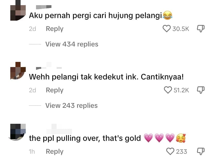Open first commenter's profile picture
The image size is (213, 164).
pos(18,10)
